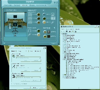Select the rear panel microphone icon beside the pink jack
Viewport: 100px width, 90px height.
click(x=53, y=22)
